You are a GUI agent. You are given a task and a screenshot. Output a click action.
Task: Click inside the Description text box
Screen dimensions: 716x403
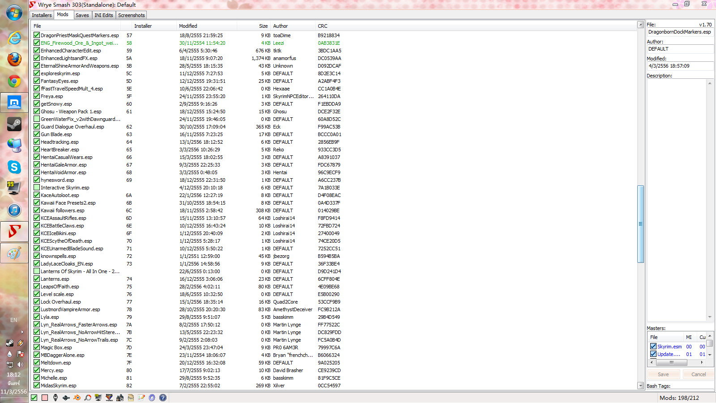pyautogui.click(x=677, y=200)
